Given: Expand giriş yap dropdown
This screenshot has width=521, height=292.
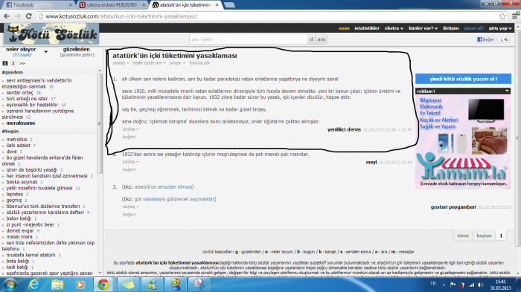Looking at the screenshot, I should click(x=499, y=28).
